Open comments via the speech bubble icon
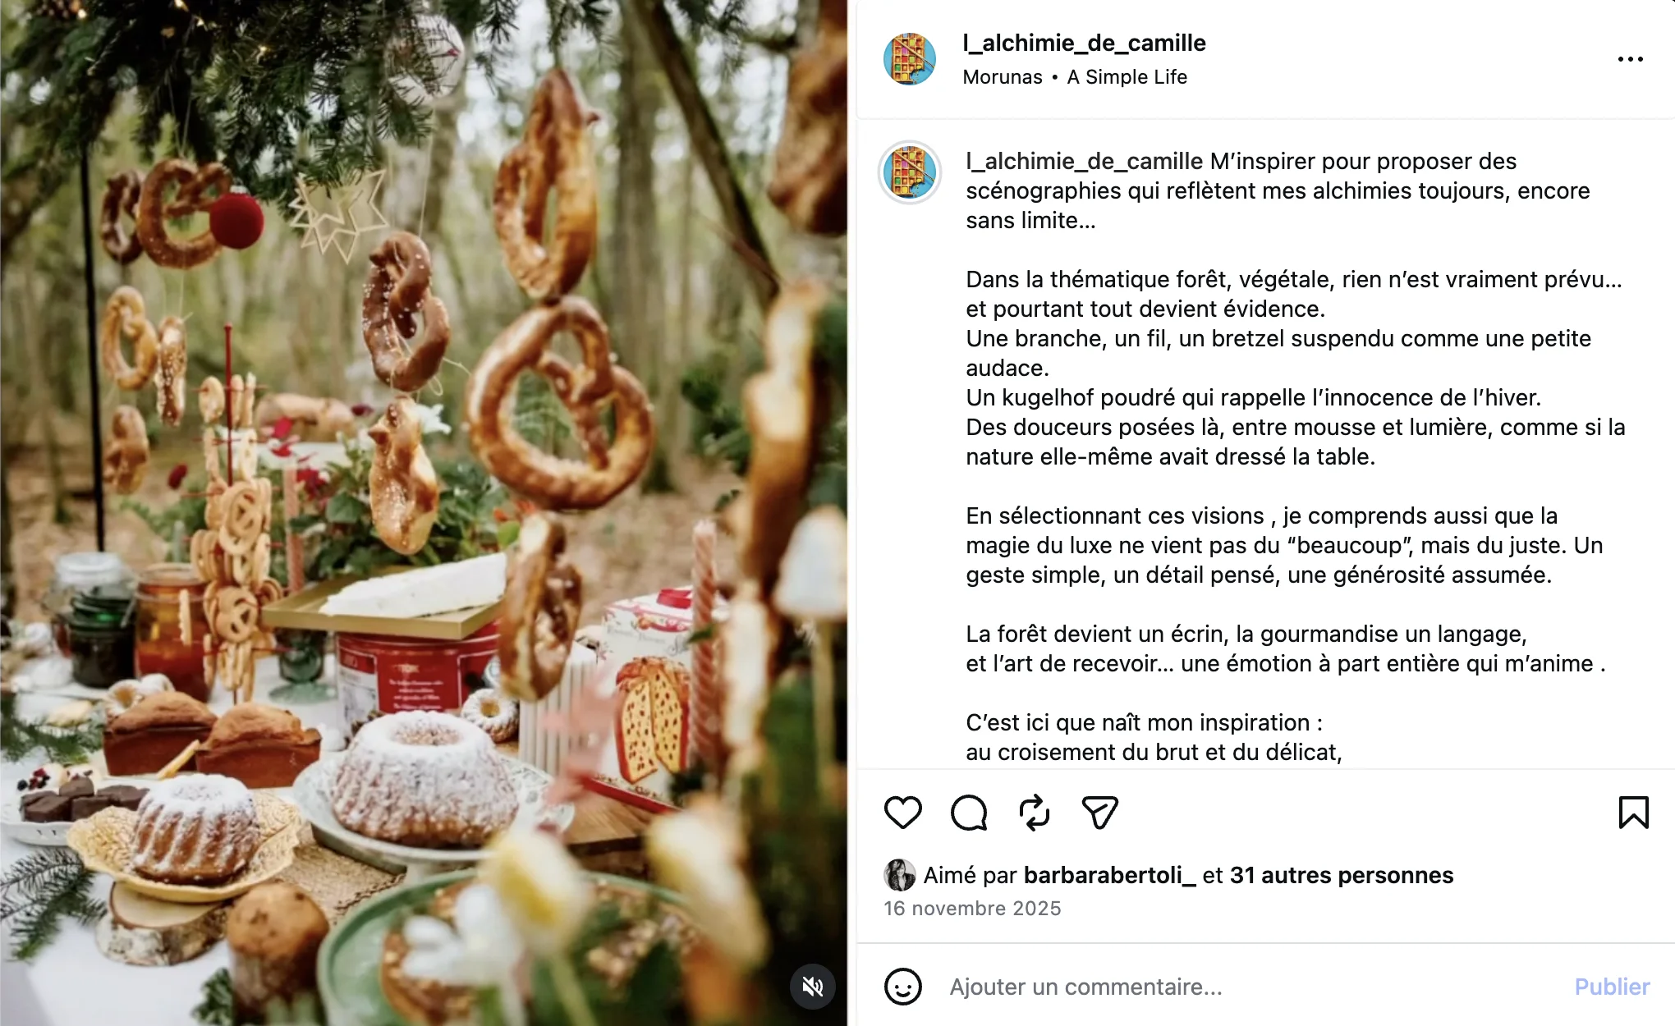This screenshot has height=1026, width=1675. click(x=969, y=813)
